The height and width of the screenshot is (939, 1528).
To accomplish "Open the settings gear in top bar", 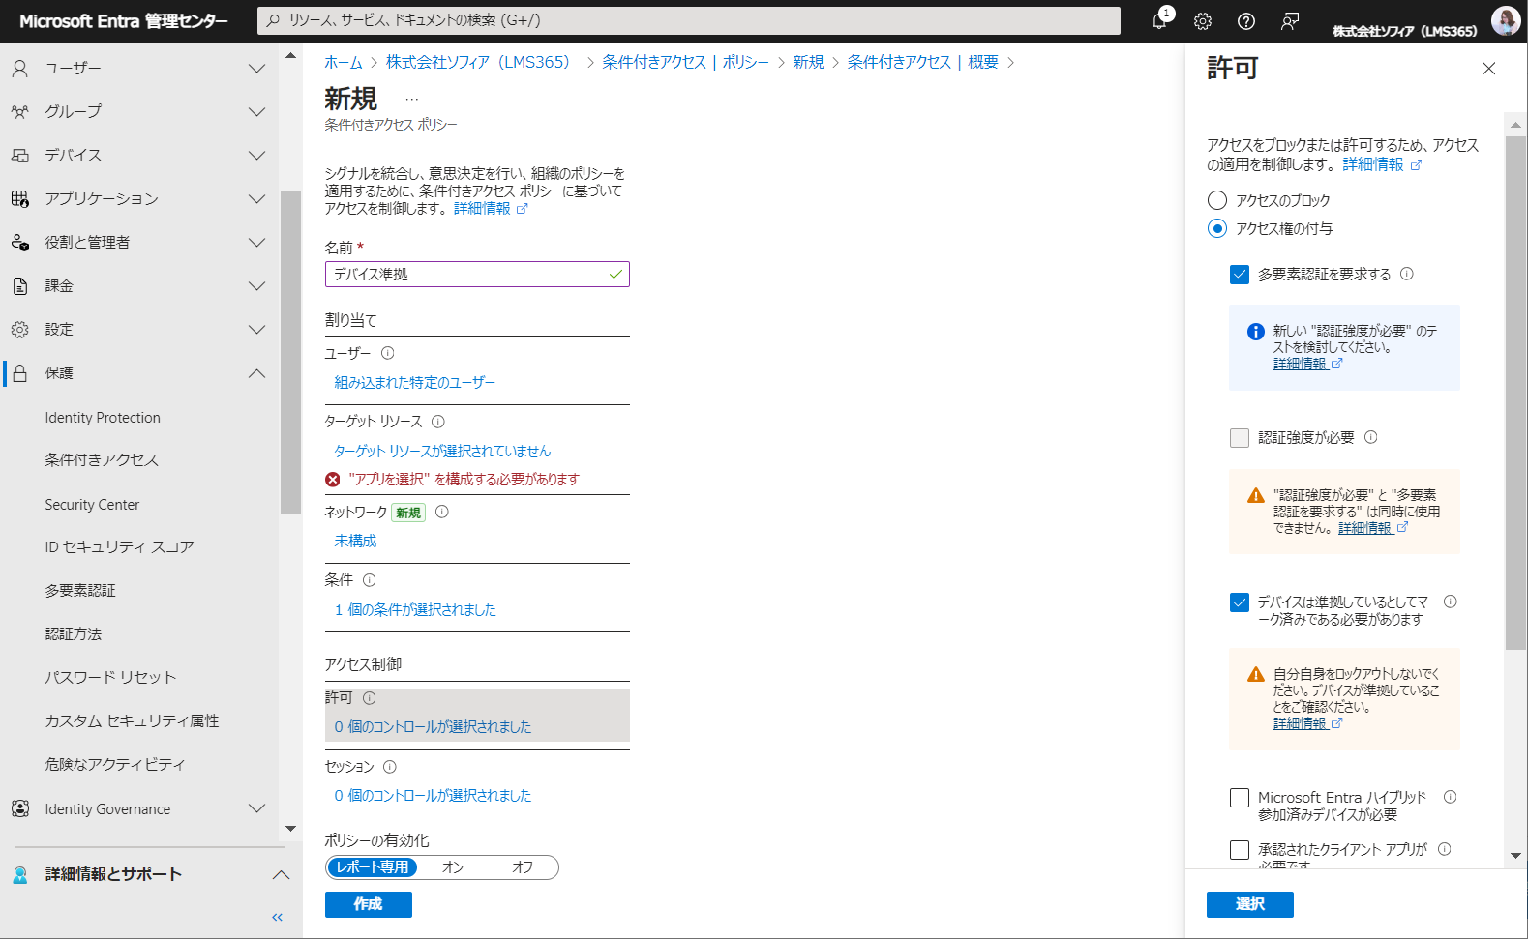I will (x=1203, y=21).
